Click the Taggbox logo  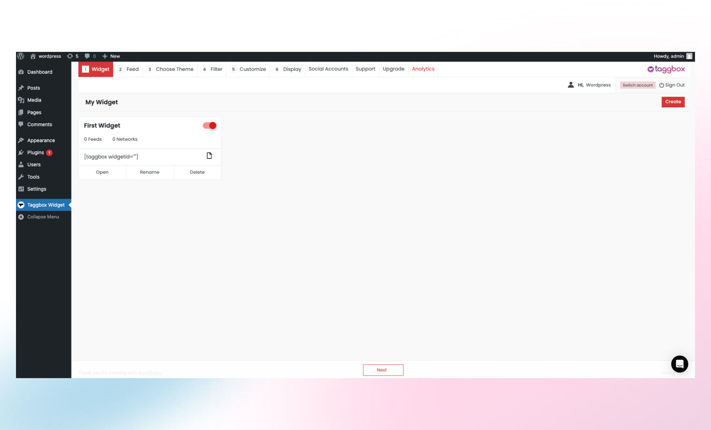[666, 69]
